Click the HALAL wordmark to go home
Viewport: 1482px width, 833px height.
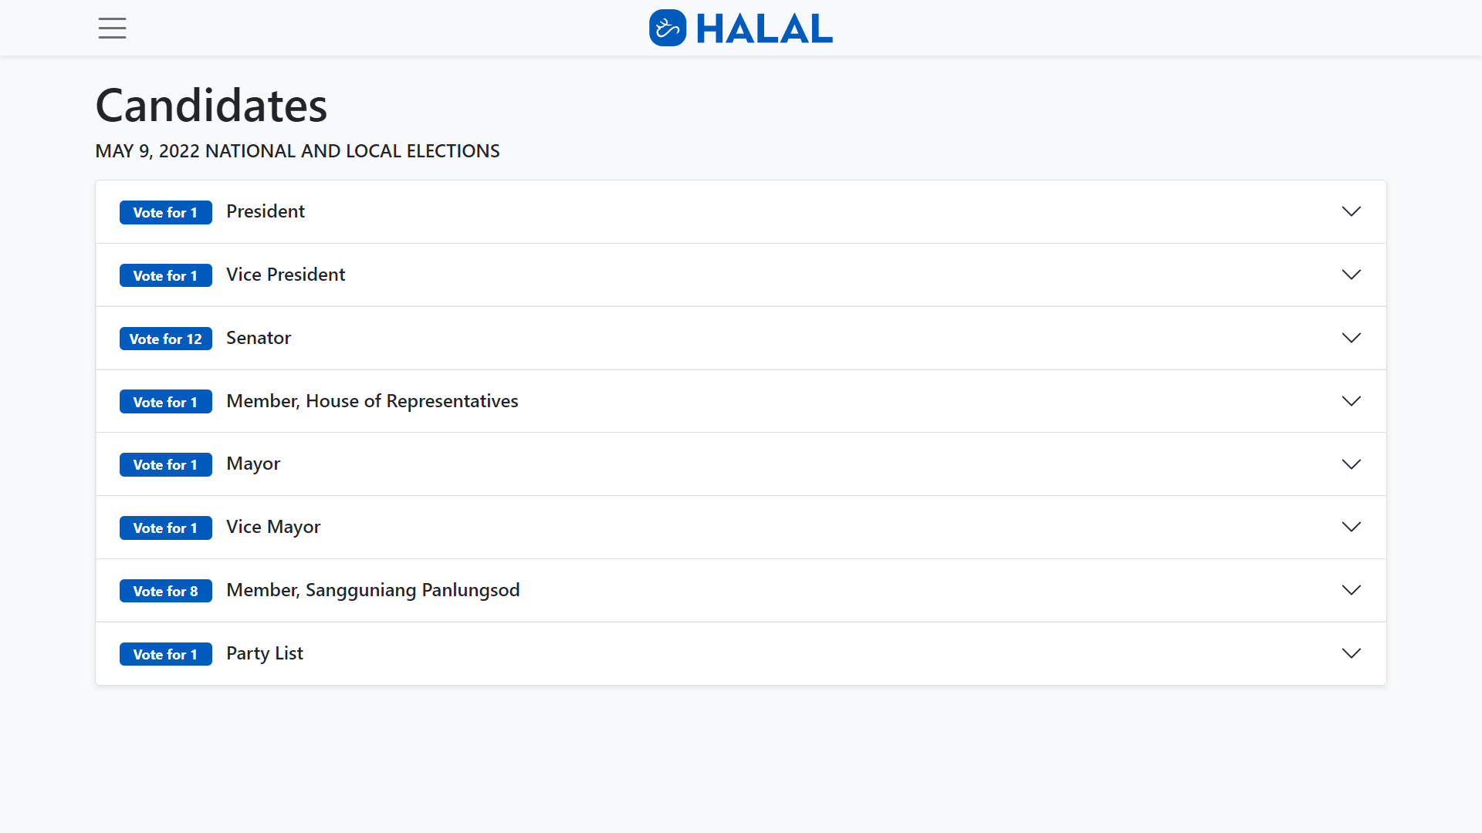pos(764,28)
